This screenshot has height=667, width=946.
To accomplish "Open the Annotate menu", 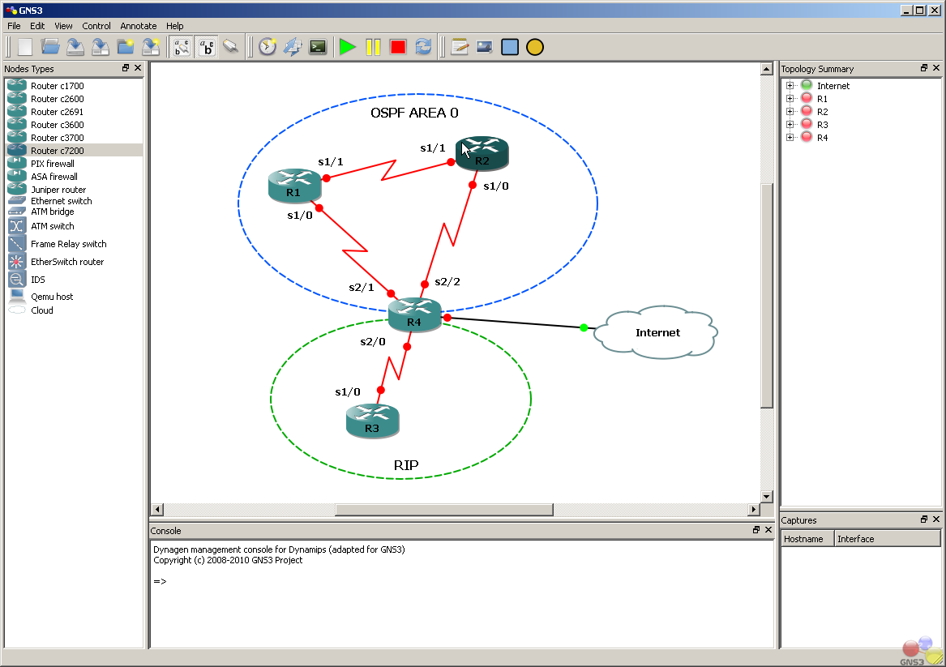I will click(x=138, y=26).
